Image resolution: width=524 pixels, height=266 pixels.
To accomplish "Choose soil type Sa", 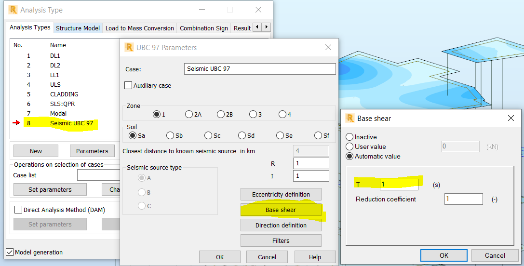I will coord(133,135).
